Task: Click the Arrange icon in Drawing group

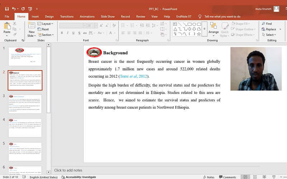Action: [213, 26]
